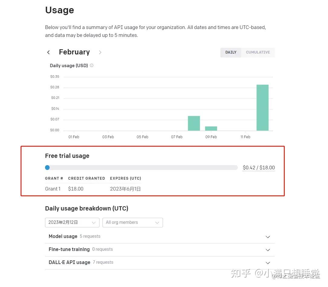Click the 0 requests count text
Viewport: 328px width, 287px height.
(102, 249)
